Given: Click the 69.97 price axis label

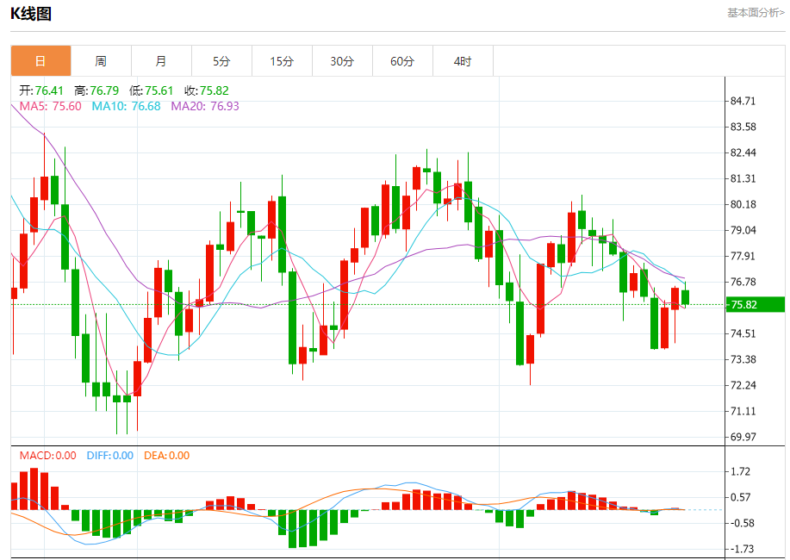Looking at the screenshot, I should [x=743, y=437].
